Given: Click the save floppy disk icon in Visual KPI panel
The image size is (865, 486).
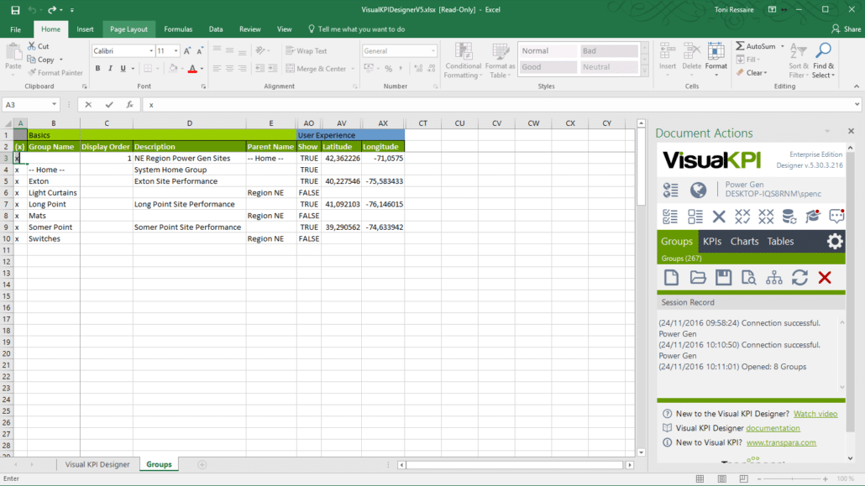Looking at the screenshot, I should tap(722, 278).
